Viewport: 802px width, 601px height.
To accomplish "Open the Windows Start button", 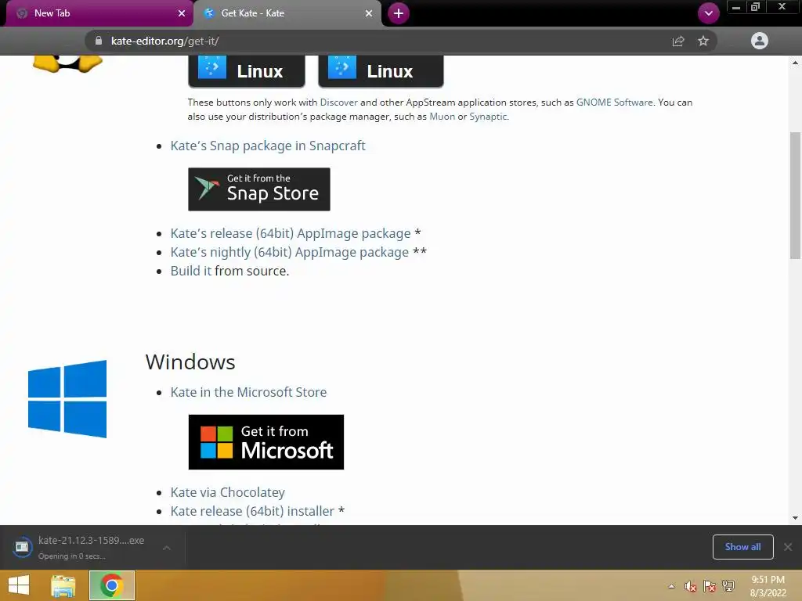I will tap(19, 585).
